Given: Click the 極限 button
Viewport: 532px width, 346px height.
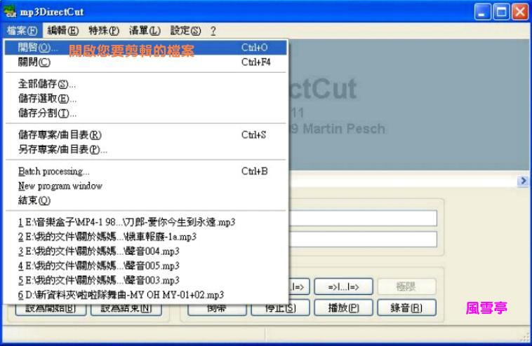Looking at the screenshot, I should [x=406, y=286].
